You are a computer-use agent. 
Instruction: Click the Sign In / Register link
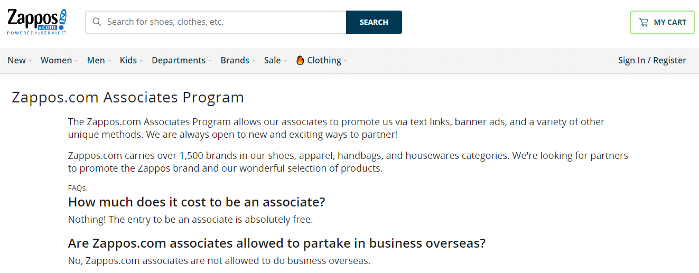[x=652, y=60]
